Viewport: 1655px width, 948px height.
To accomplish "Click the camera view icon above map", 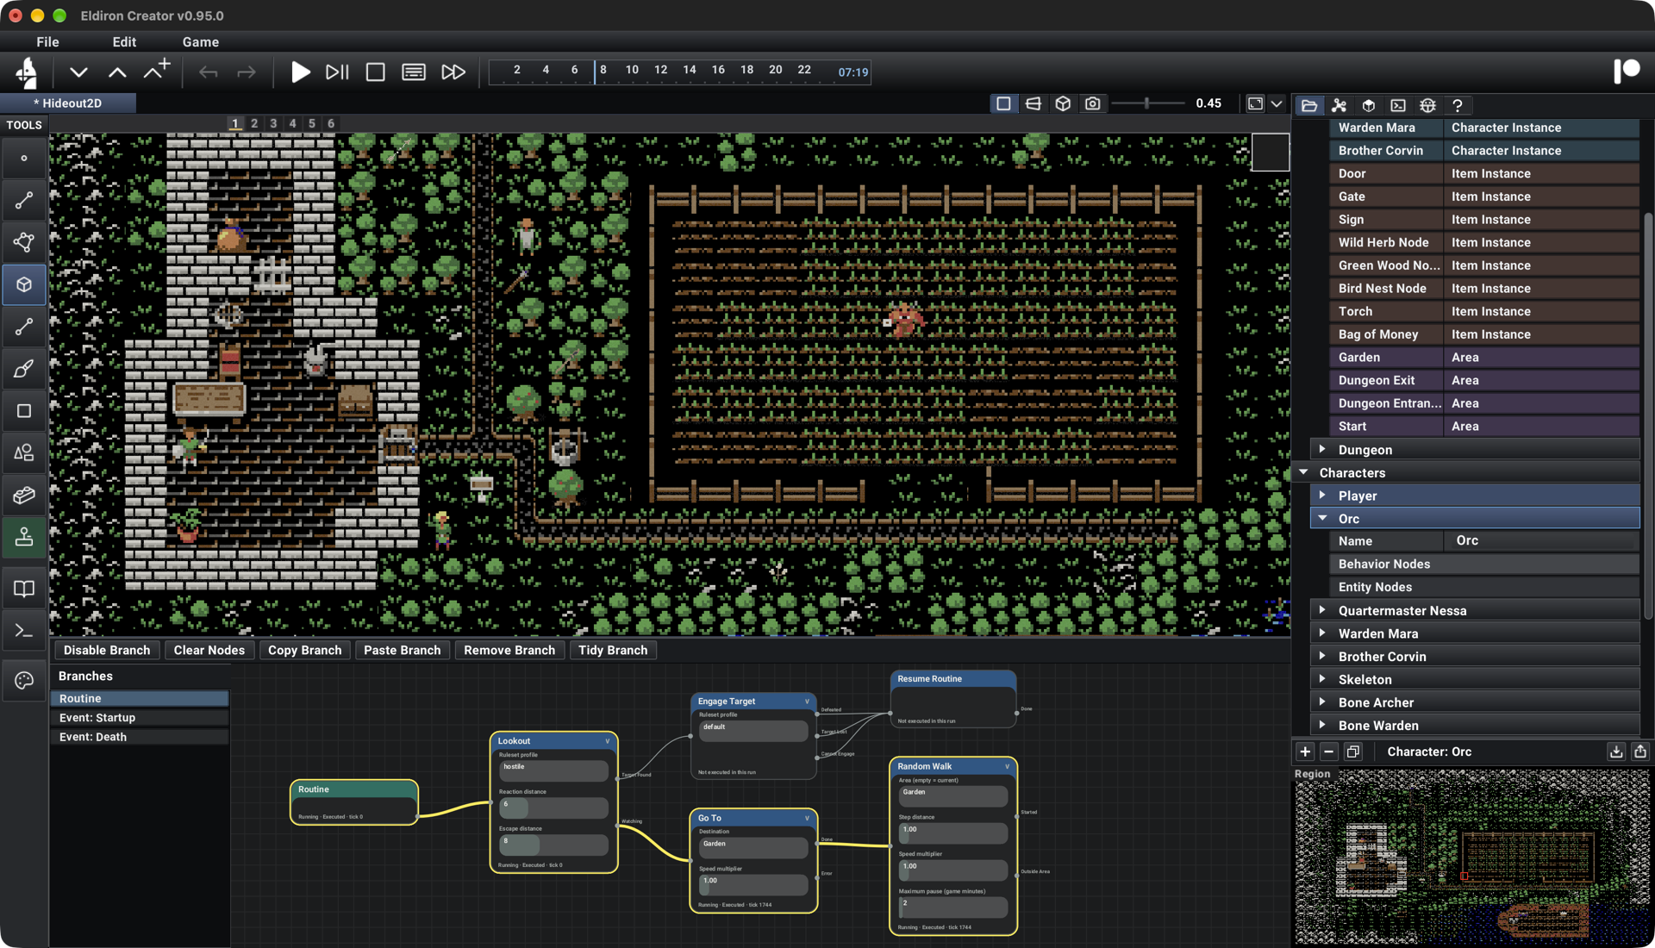I will tap(1092, 103).
